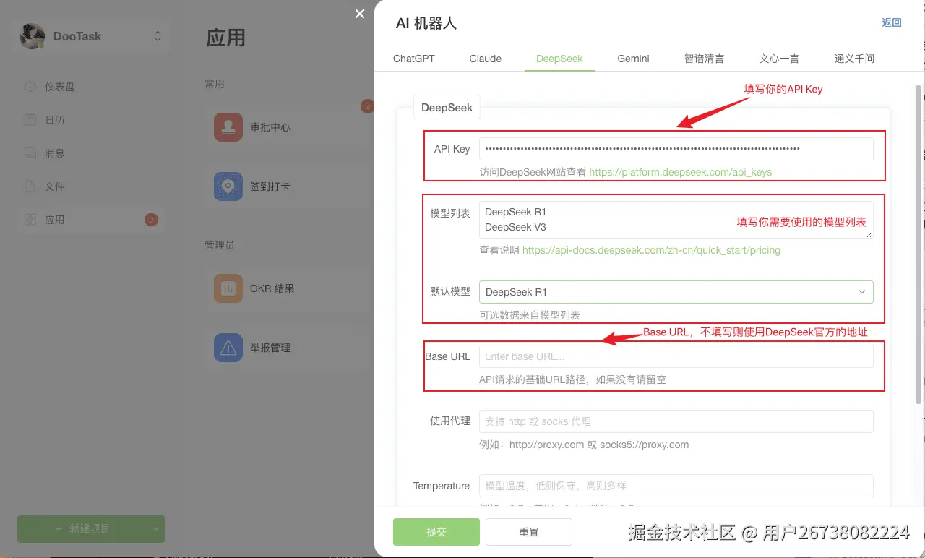Open the 消息 messages sidebar item
This screenshot has width=925, height=558.
pos(91,153)
